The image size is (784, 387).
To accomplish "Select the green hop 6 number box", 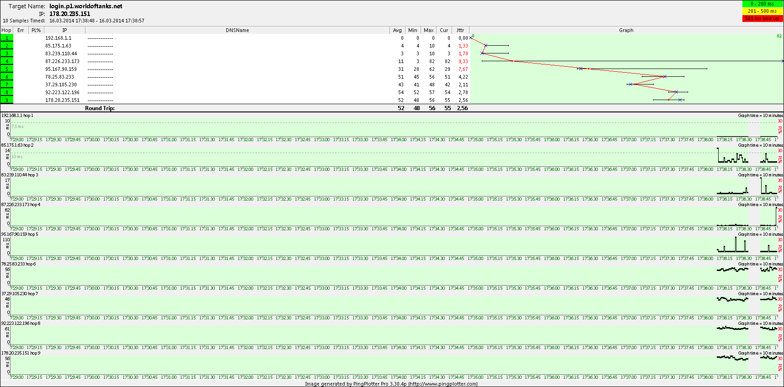I will 7,77.
